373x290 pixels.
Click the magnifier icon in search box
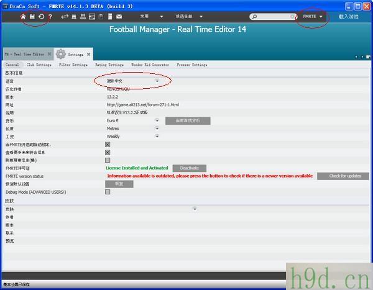(x=254, y=17)
